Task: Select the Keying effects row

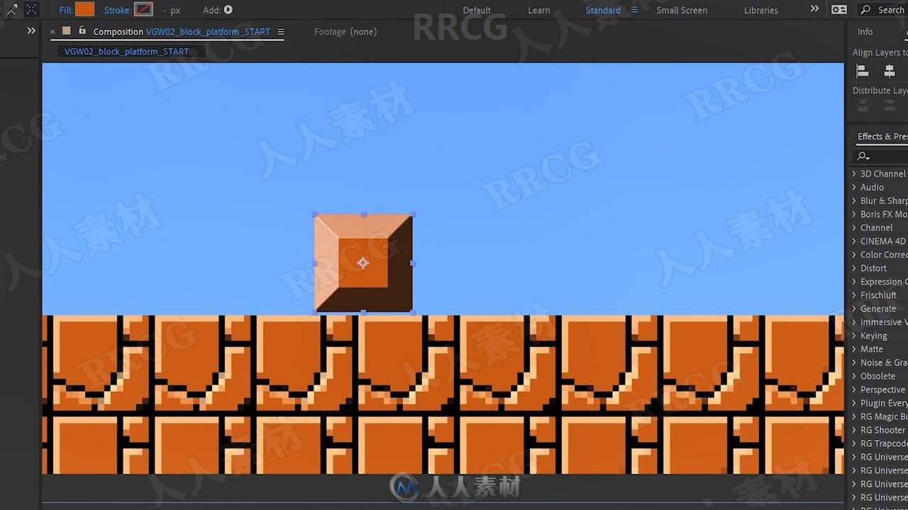Action: click(880, 335)
